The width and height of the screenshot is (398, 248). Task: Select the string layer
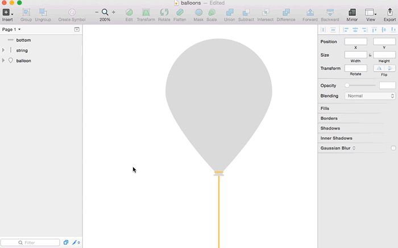[41, 50]
